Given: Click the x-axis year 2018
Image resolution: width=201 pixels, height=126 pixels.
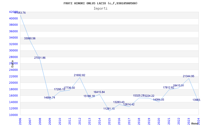Looking at the screenshot, I should pos(139,121).
